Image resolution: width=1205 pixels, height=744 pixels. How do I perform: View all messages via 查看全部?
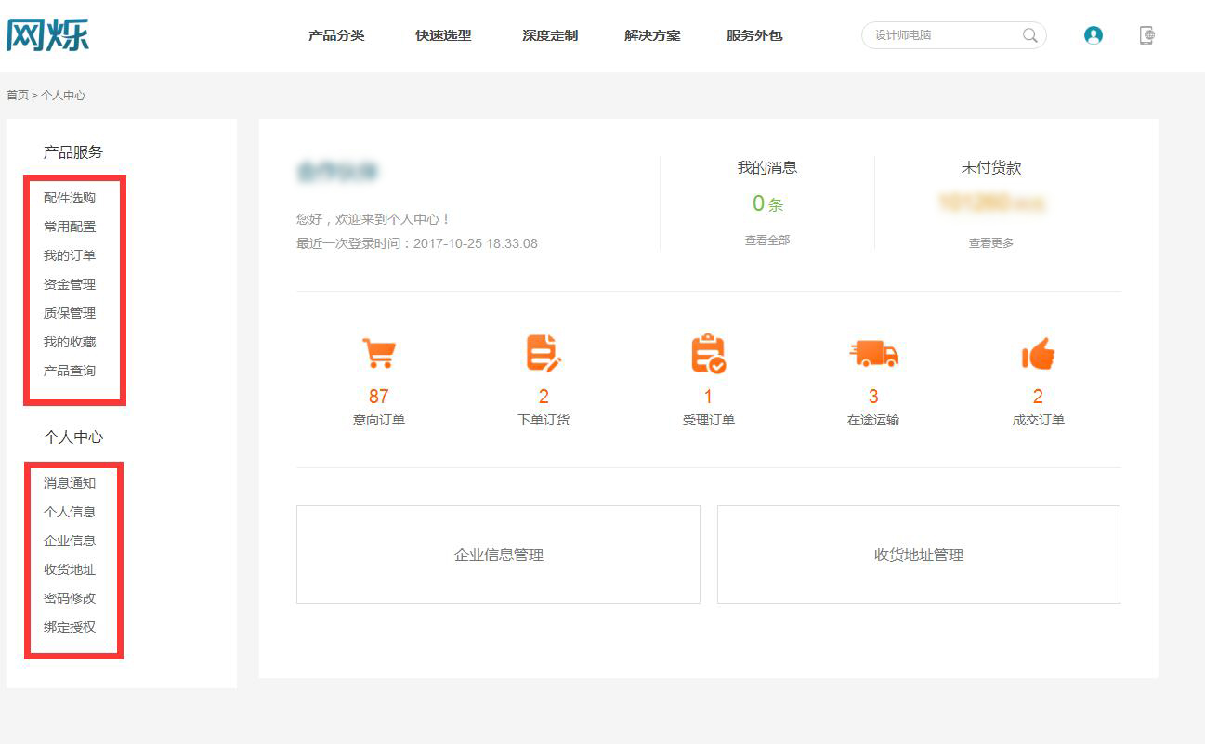click(767, 241)
